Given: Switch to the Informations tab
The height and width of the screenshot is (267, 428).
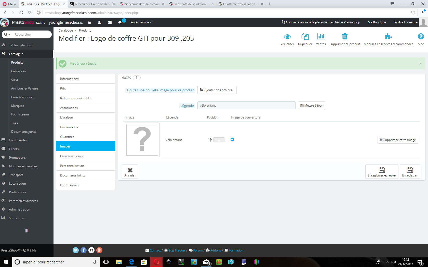Looking at the screenshot, I should pos(86,79).
